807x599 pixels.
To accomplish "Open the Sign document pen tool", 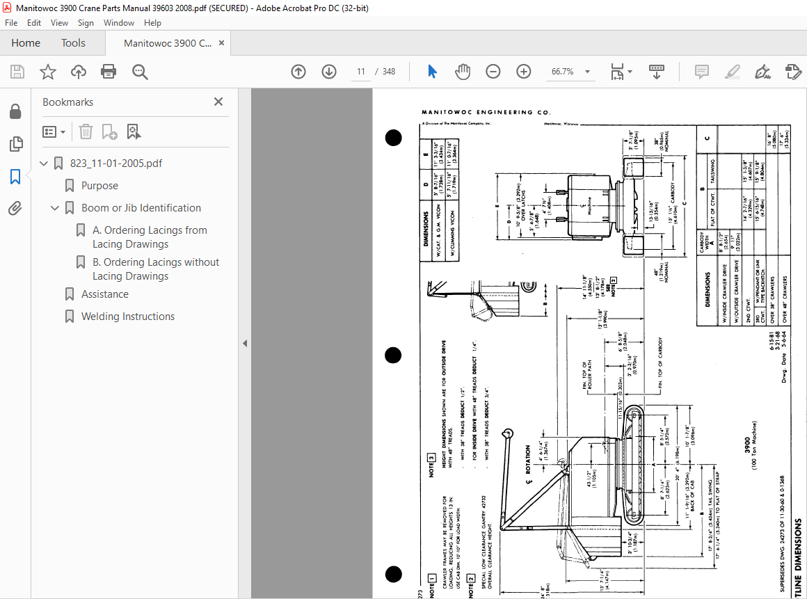I will click(x=762, y=72).
